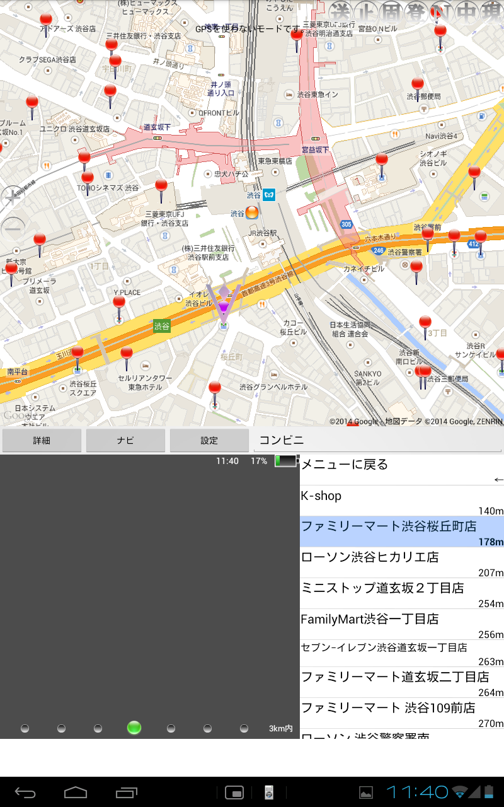Viewport: 504px width, 807px height.
Task: Tap the round 現 current-location button
Action: click(491, 13)
